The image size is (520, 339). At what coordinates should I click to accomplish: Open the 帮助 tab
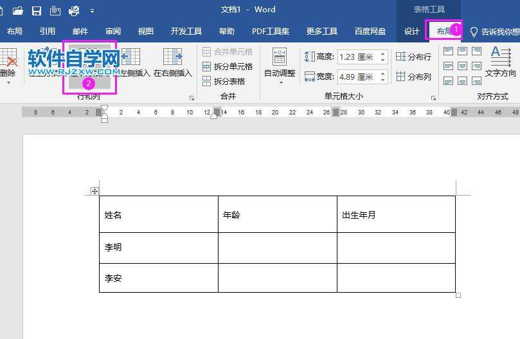click(x=227, y=32)
